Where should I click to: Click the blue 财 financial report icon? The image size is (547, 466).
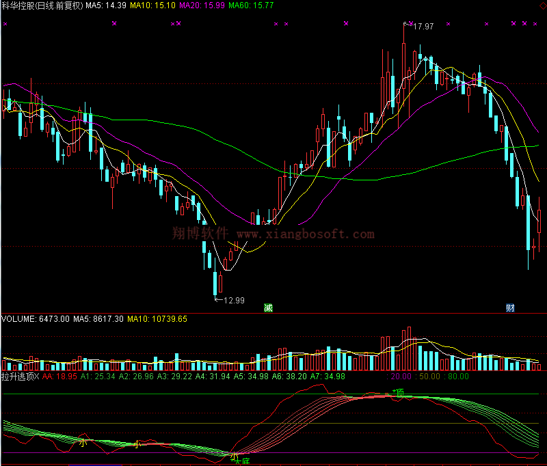click(510, 308)
